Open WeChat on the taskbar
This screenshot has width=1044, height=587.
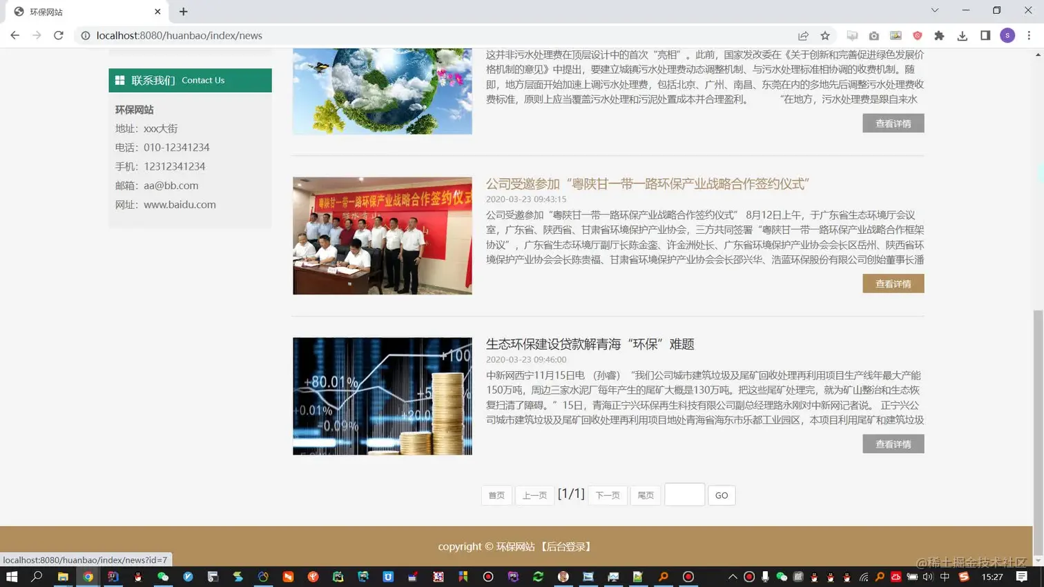[x=163, y=577]
